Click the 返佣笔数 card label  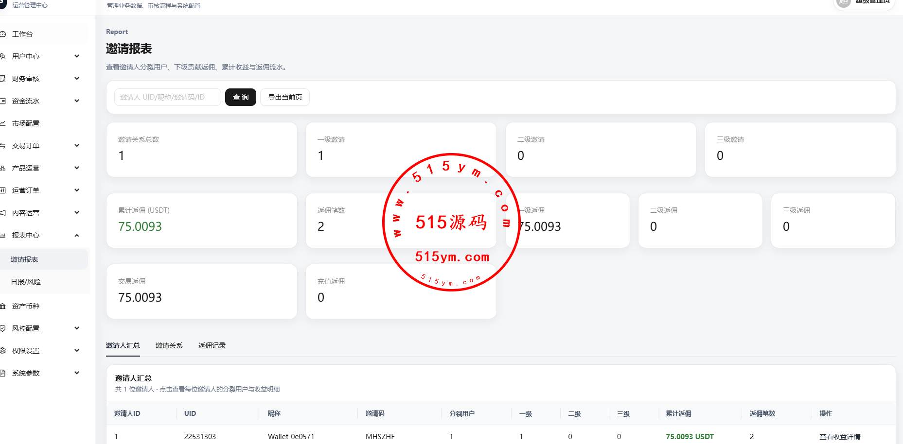(x=331, y=210)
